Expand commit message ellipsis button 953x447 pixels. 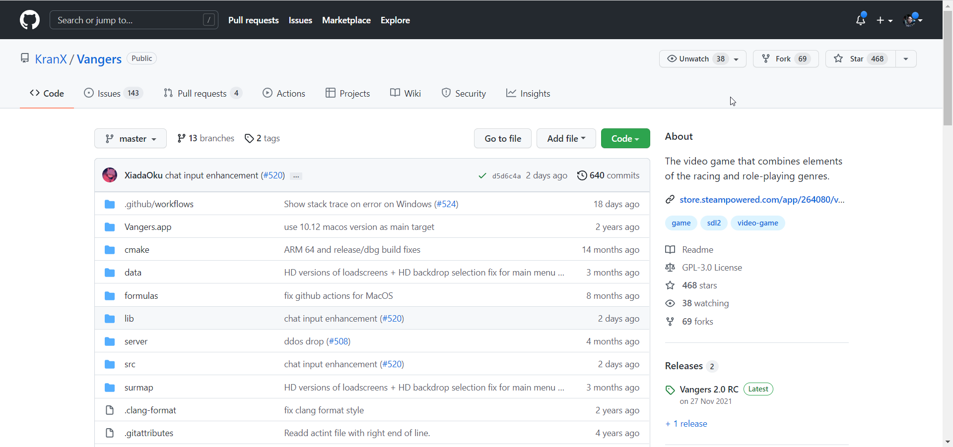click(x=296, y=176)
